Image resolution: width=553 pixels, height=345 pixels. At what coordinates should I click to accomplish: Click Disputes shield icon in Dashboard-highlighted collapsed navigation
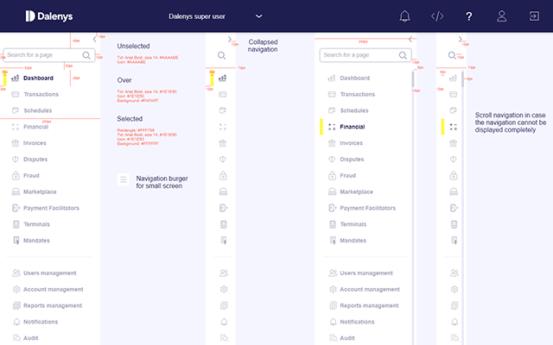pyautogui.click(x=223, y=159)
